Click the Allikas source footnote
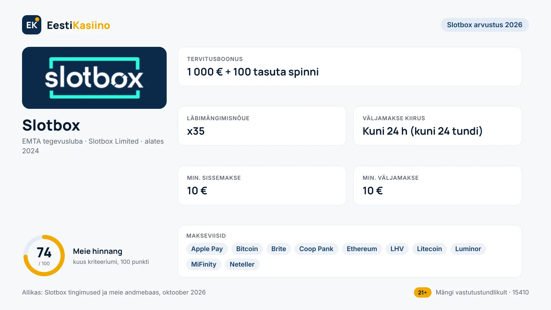Screen dimensions: 551x310 pos(114,292)
